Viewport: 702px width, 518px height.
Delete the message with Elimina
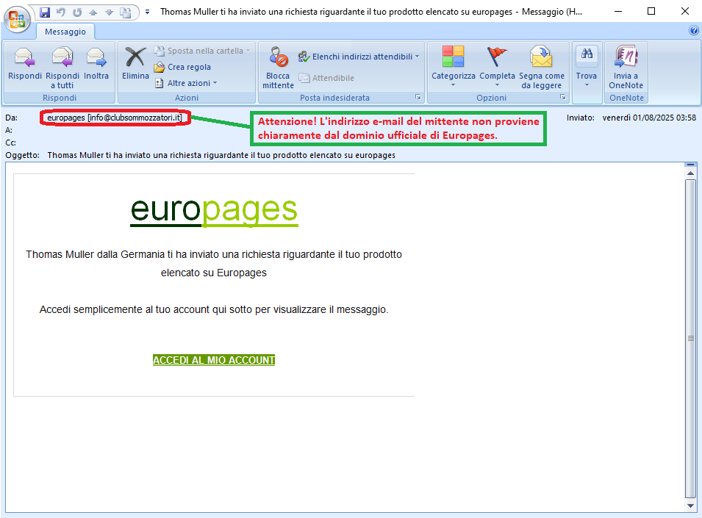[x=135, y=65]
